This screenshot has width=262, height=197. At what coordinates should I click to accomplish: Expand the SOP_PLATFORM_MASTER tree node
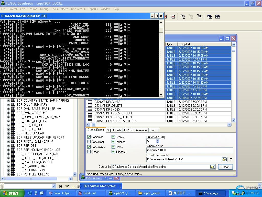(8, 162)
